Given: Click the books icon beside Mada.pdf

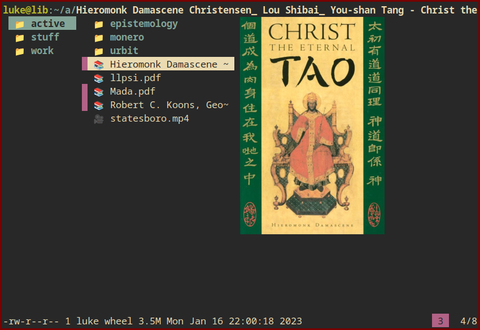Looking at the screenshot, I should pyautogui.click(x=99, y=91).
